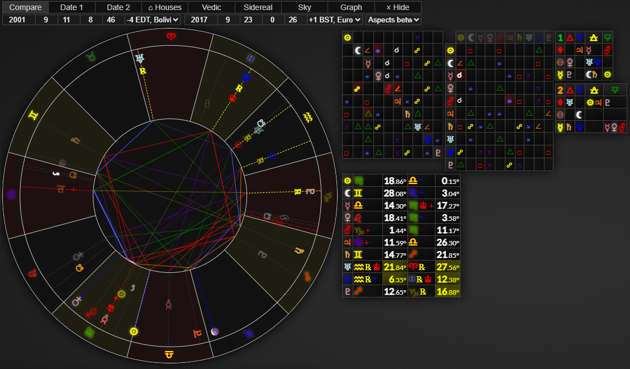630x369 pixels.
Task: Click the Gemini glyph on the wheel's left rim
Action: pyautogui.click(x=34, y=115)
